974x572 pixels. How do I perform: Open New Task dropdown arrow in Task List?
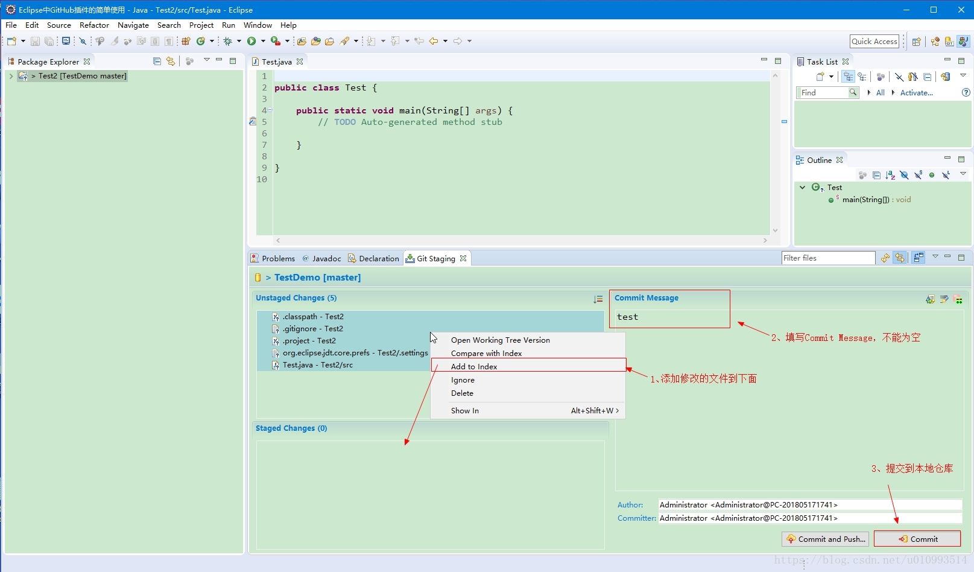click(831, 77)
